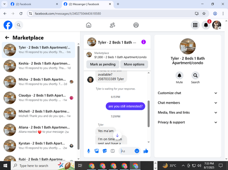The width and height of the screenshot is (228, 170).
Task: Open the tab search dropdown arrow
Action: pos(5,4)
